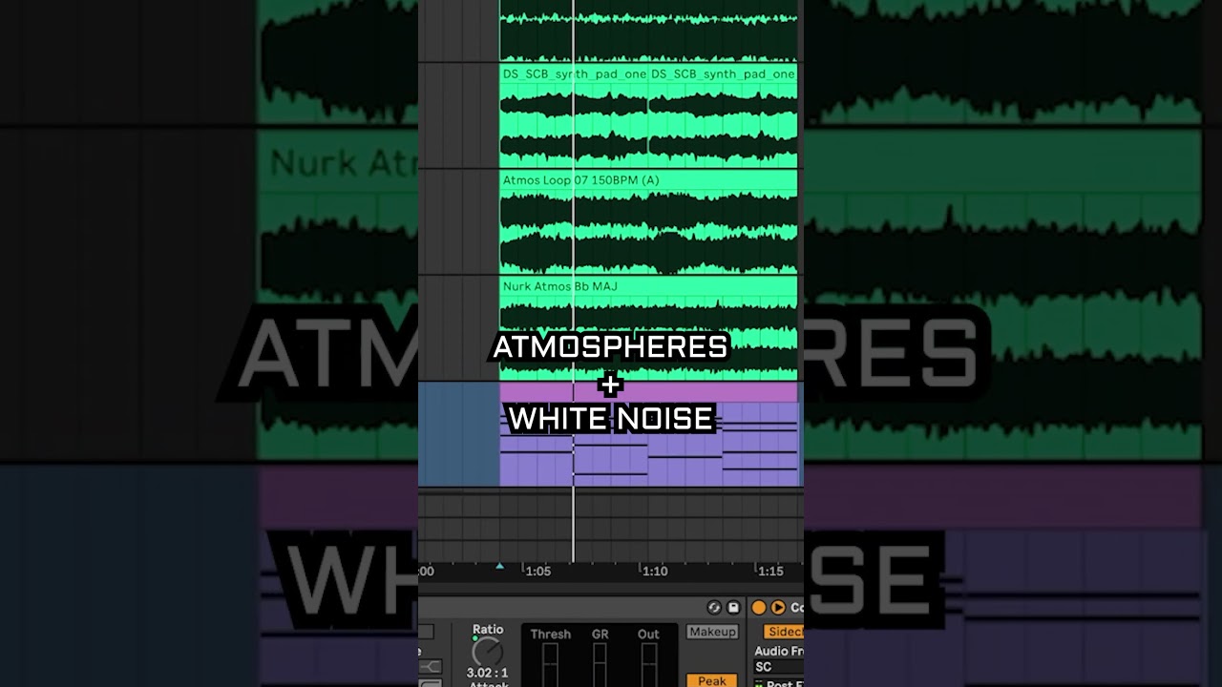Screen dimensions: 1222x687
Task: Click the 1:10 mark on the time ruler
Action: 654,572
